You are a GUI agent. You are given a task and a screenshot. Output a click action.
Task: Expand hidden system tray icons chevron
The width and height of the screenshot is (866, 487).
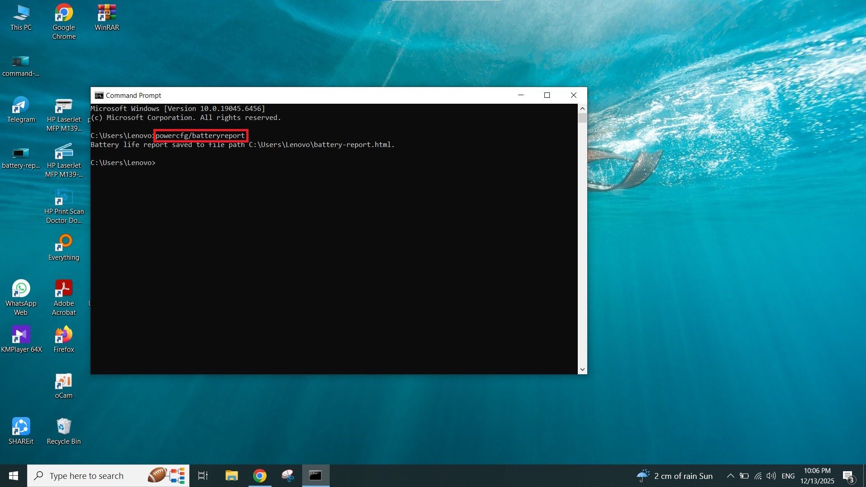(730, 476)
